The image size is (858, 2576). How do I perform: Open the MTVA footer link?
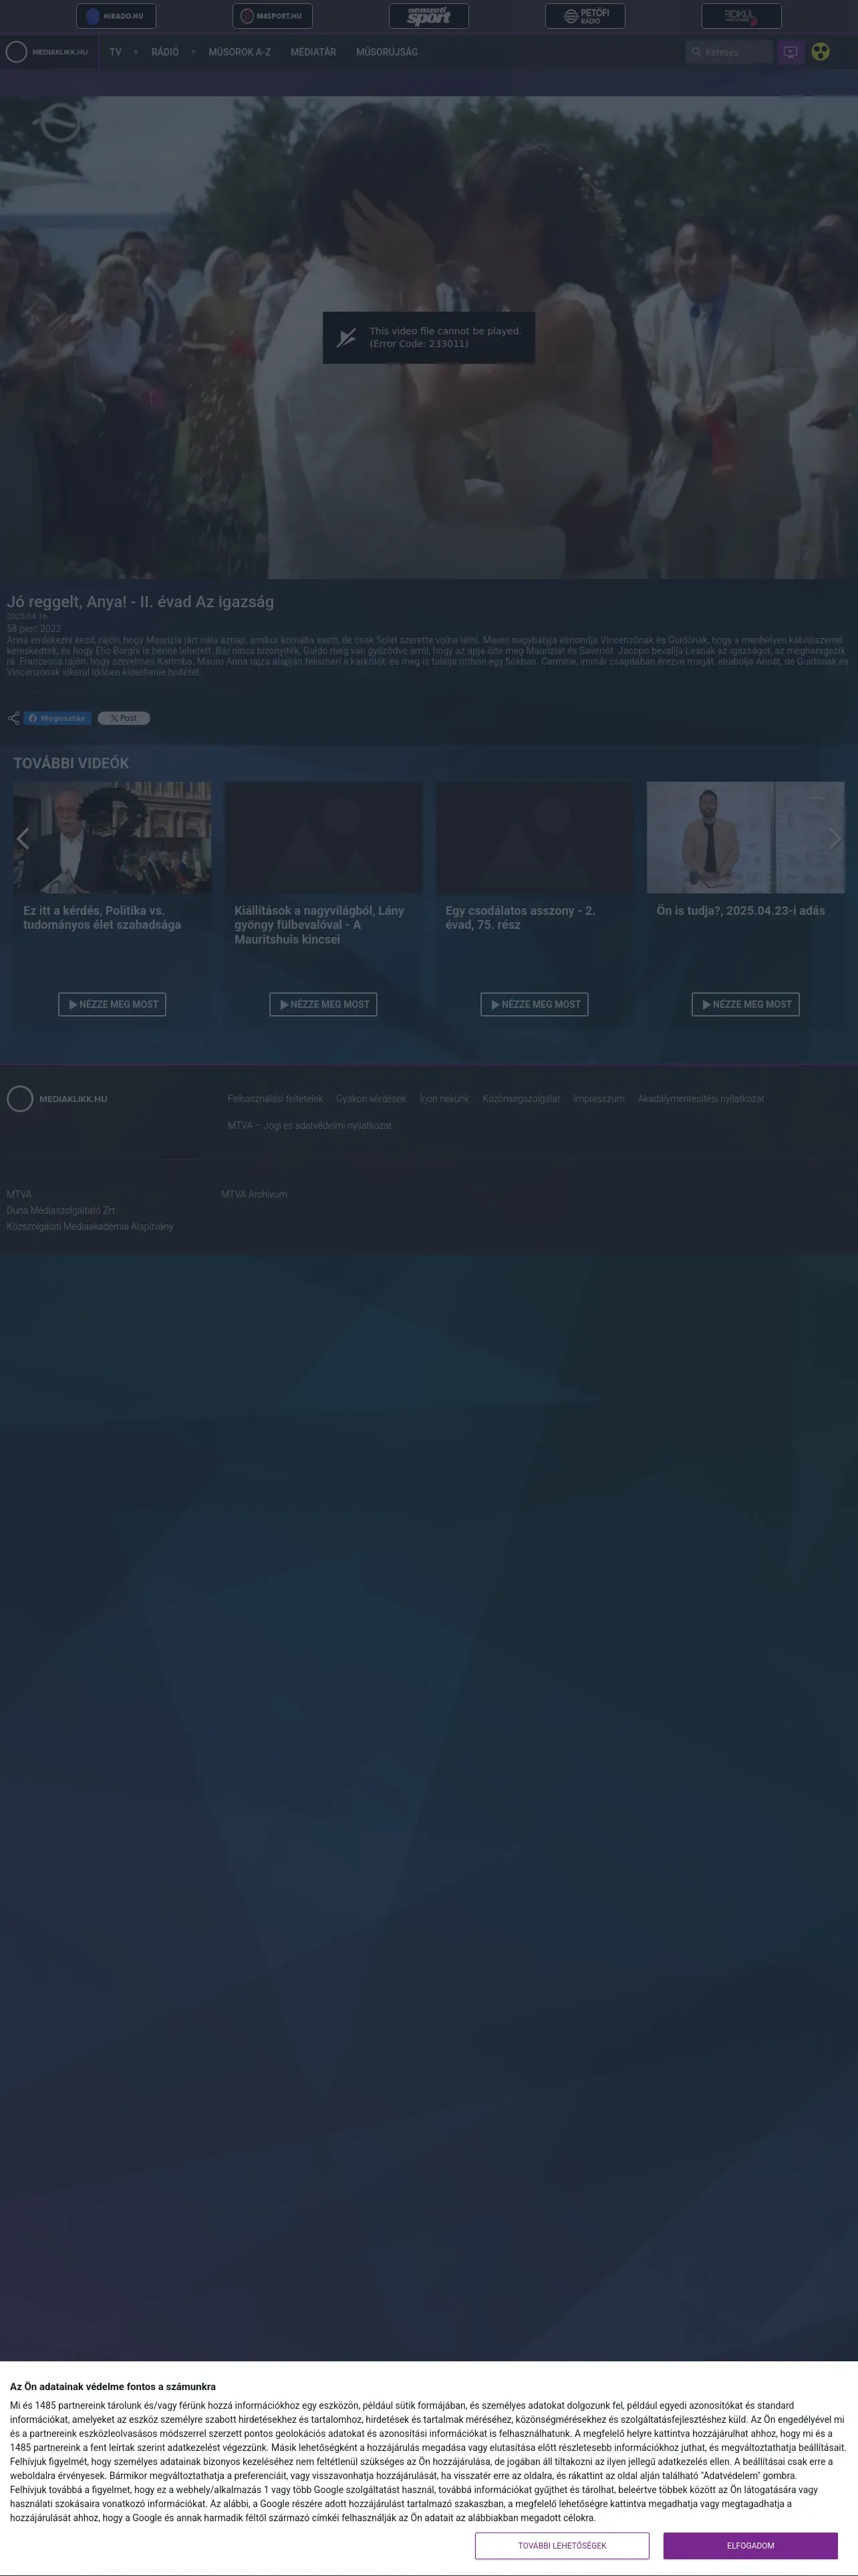pos(19,1194)
